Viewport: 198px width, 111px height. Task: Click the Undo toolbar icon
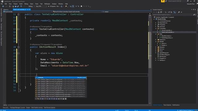21,6
